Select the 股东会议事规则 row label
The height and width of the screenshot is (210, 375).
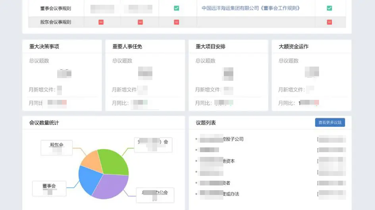(x=56, y=22)
